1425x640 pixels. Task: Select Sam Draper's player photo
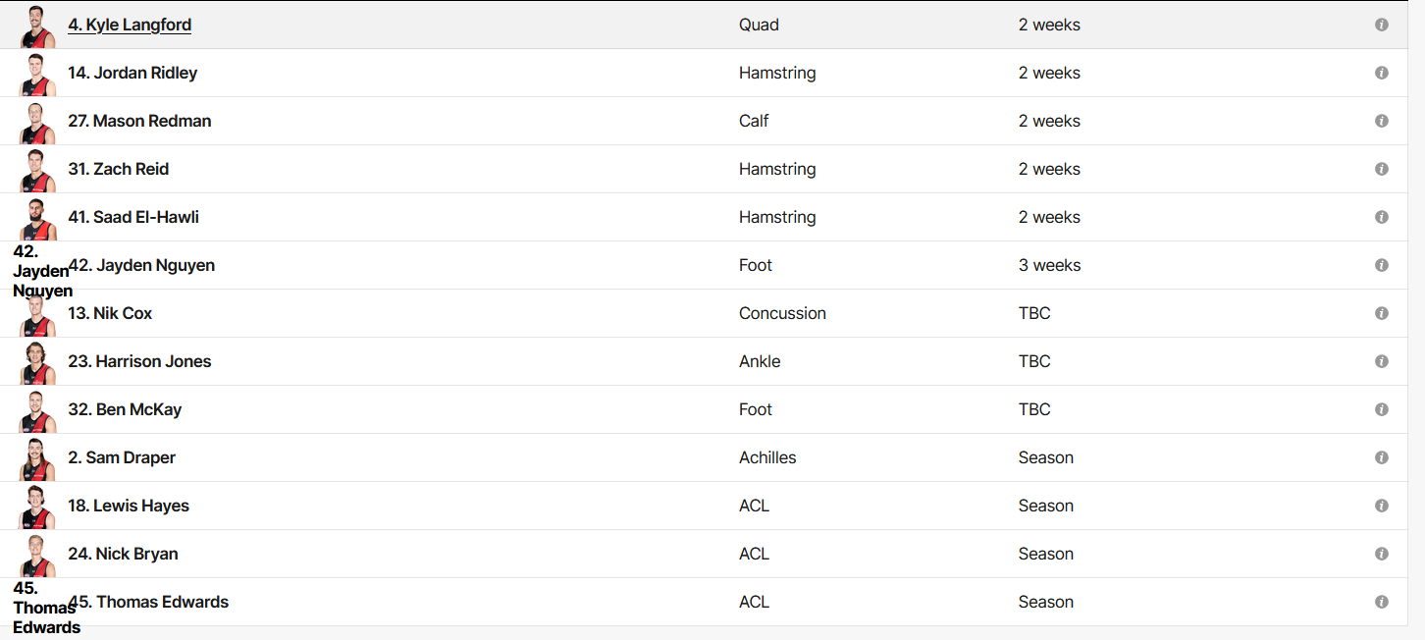37,459
